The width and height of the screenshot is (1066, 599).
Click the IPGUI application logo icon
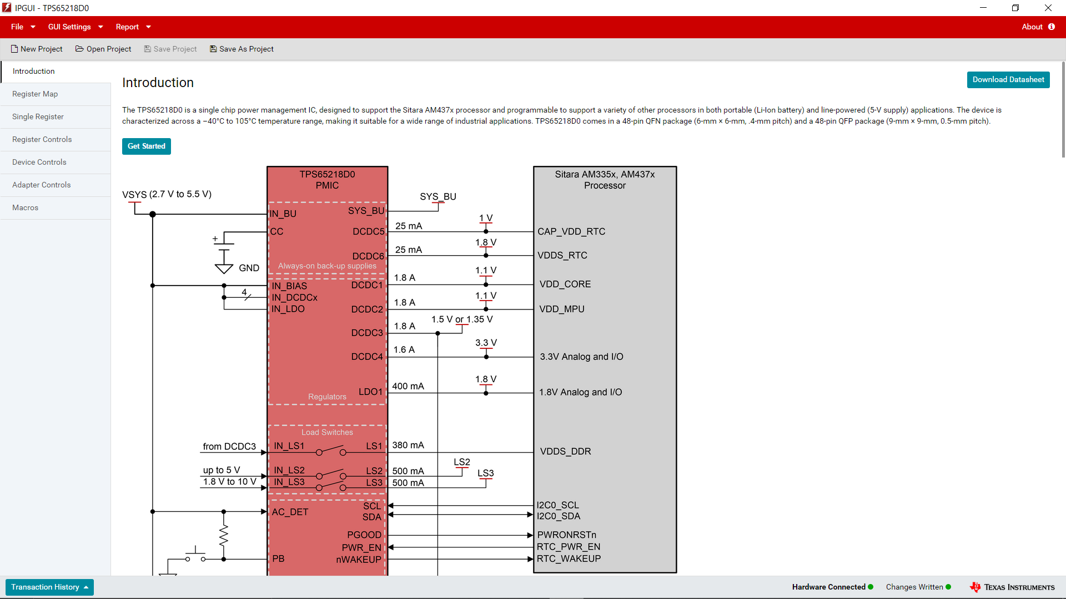pyautogui.click(x=7, y=8)
